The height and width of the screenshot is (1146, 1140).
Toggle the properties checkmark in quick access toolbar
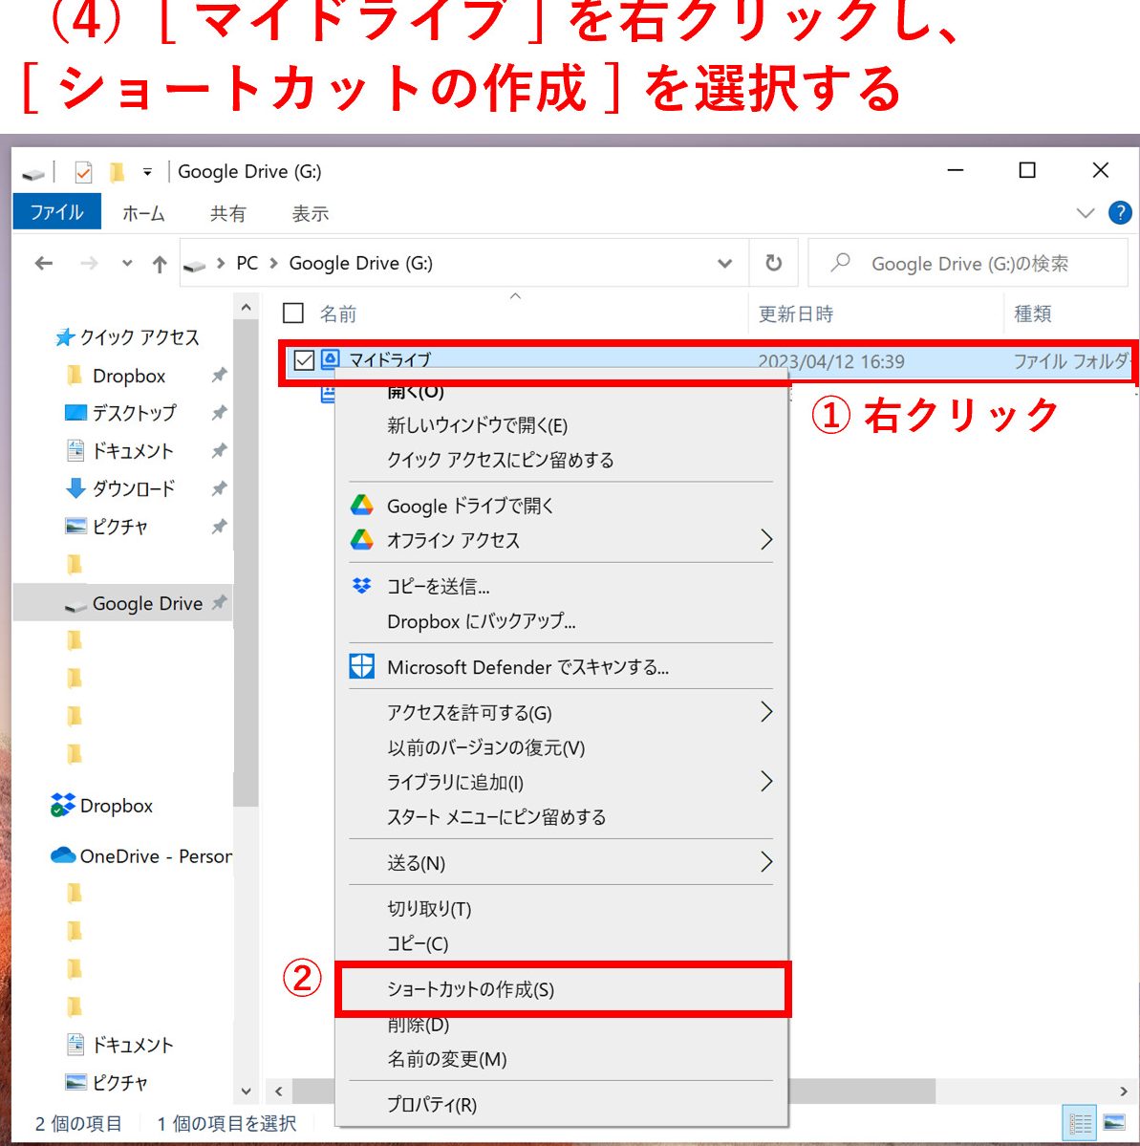pos(83,172)
